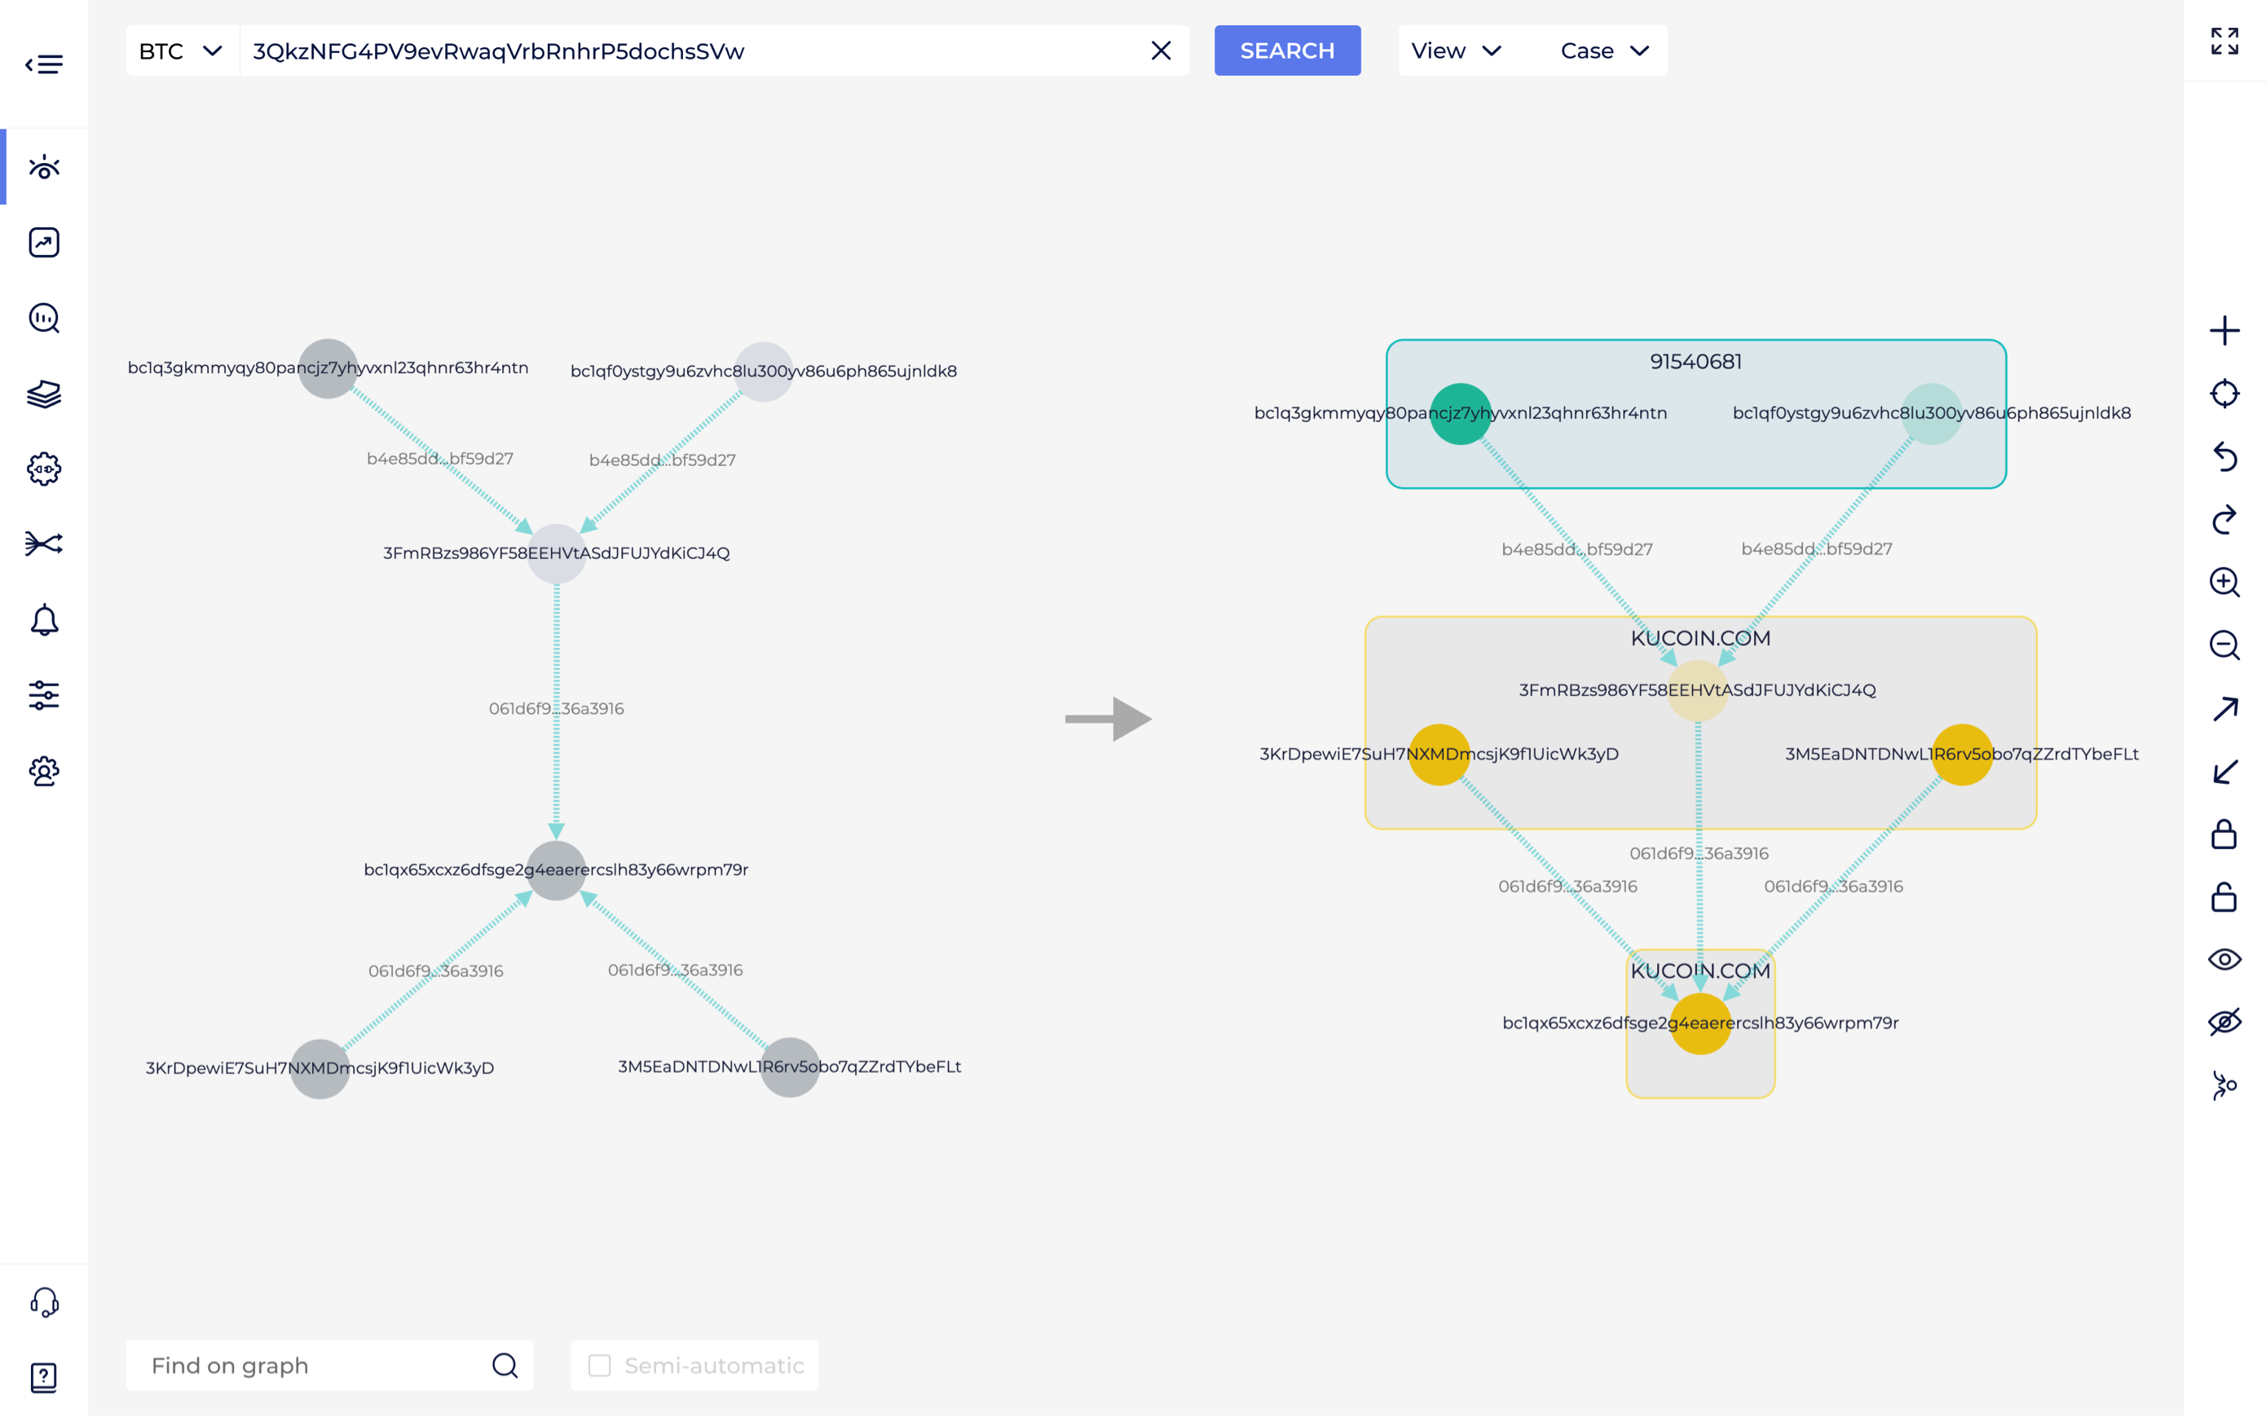Screen dimensions: 2266x1418
Task: Open the analytics trending chart panel
Action: (44, 242)
